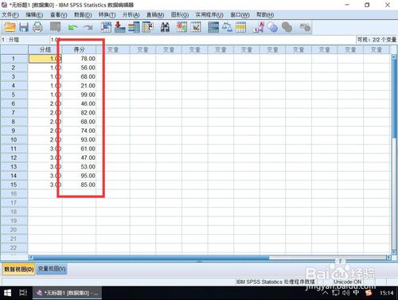The width and height of the screenshot is (398, 300).
Task: Click the Weight Cases balance scale icon
Action: point(227,27)
